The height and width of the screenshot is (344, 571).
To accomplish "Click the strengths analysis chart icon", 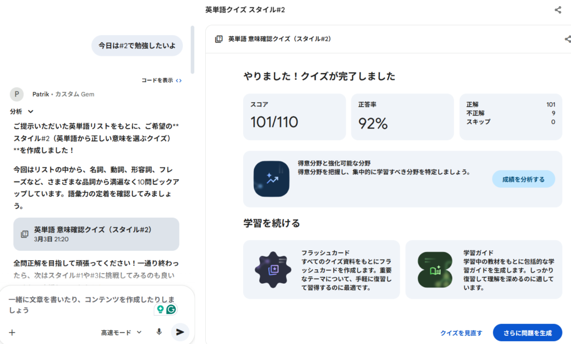I will (x=272, y=179).
